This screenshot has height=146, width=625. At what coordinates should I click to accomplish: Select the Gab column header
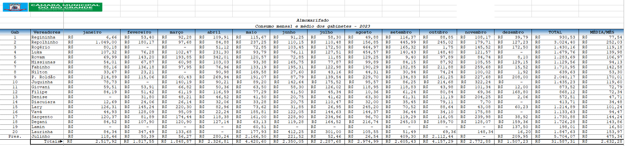15,32
